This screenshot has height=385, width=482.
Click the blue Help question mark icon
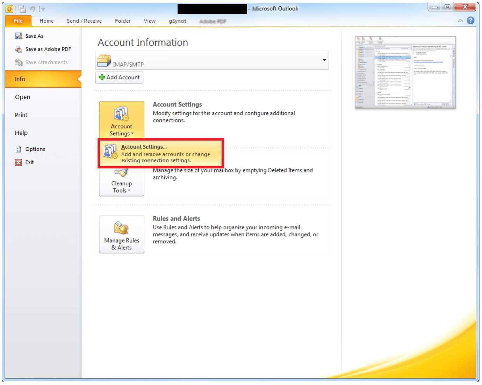coord(470,21)
